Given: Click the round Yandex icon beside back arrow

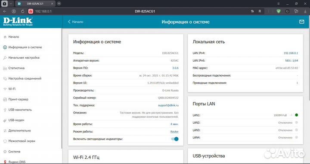Looking at the screenshot, I should coord(14,12).
